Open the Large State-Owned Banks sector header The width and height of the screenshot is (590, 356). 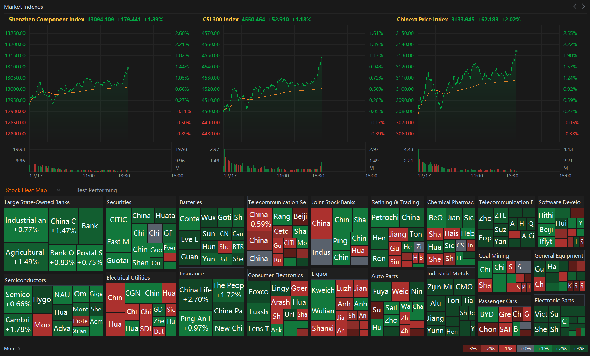click(x=54, y=202)
